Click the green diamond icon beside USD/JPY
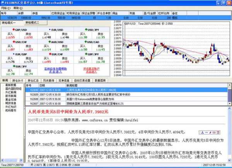The image size is (232, 168). [x=86, y=29]
